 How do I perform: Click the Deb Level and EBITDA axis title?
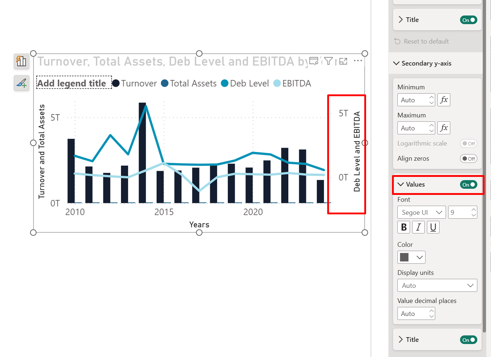(x=357, y=151)
